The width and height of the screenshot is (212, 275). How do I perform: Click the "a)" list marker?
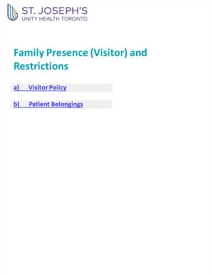coord(17,88)
